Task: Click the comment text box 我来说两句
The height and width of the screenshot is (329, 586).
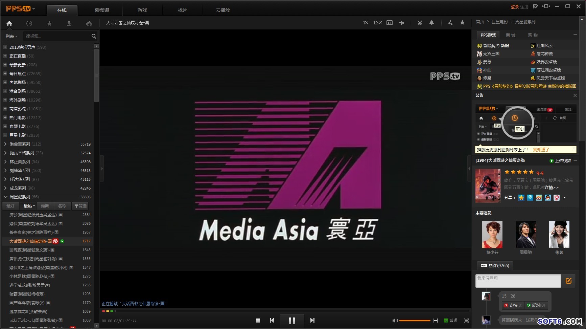Action: (518, 281)
